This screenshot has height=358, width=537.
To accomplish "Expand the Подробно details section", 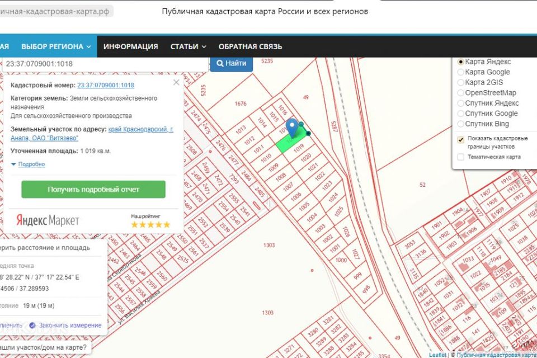I will pos(28,164).
